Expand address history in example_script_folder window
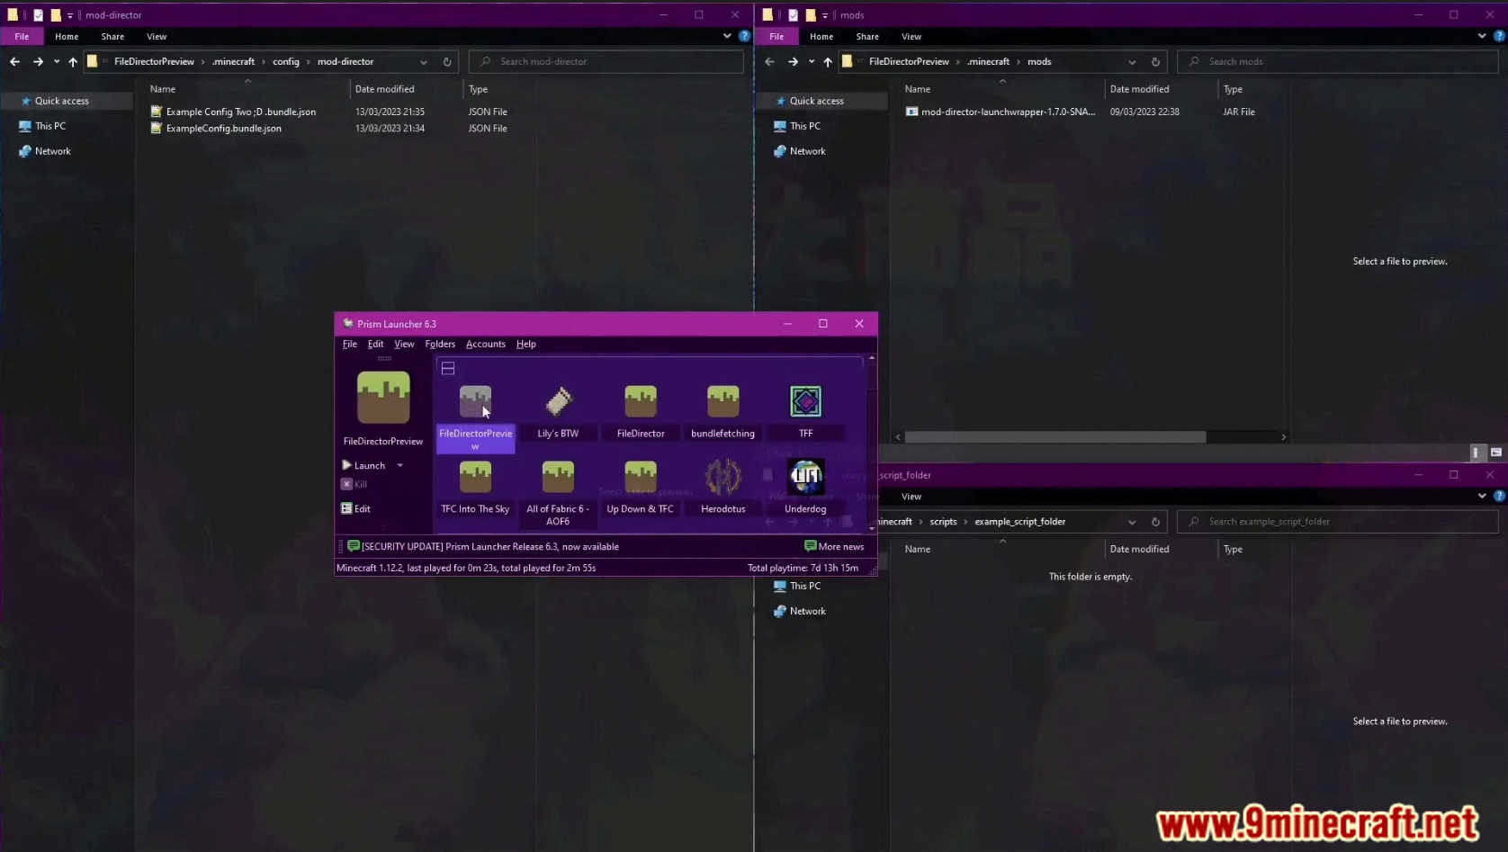 (1132, 521)
